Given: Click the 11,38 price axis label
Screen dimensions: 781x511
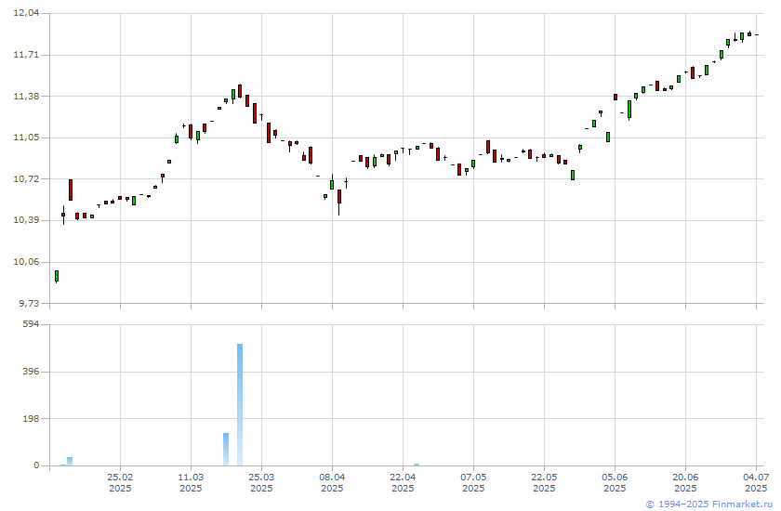Looking at the screenshot, I should pos(26,96).
